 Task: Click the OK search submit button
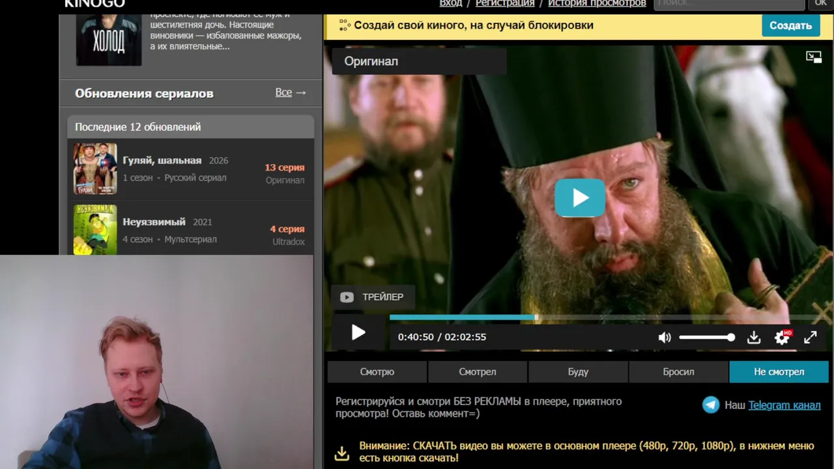[820, 3]
